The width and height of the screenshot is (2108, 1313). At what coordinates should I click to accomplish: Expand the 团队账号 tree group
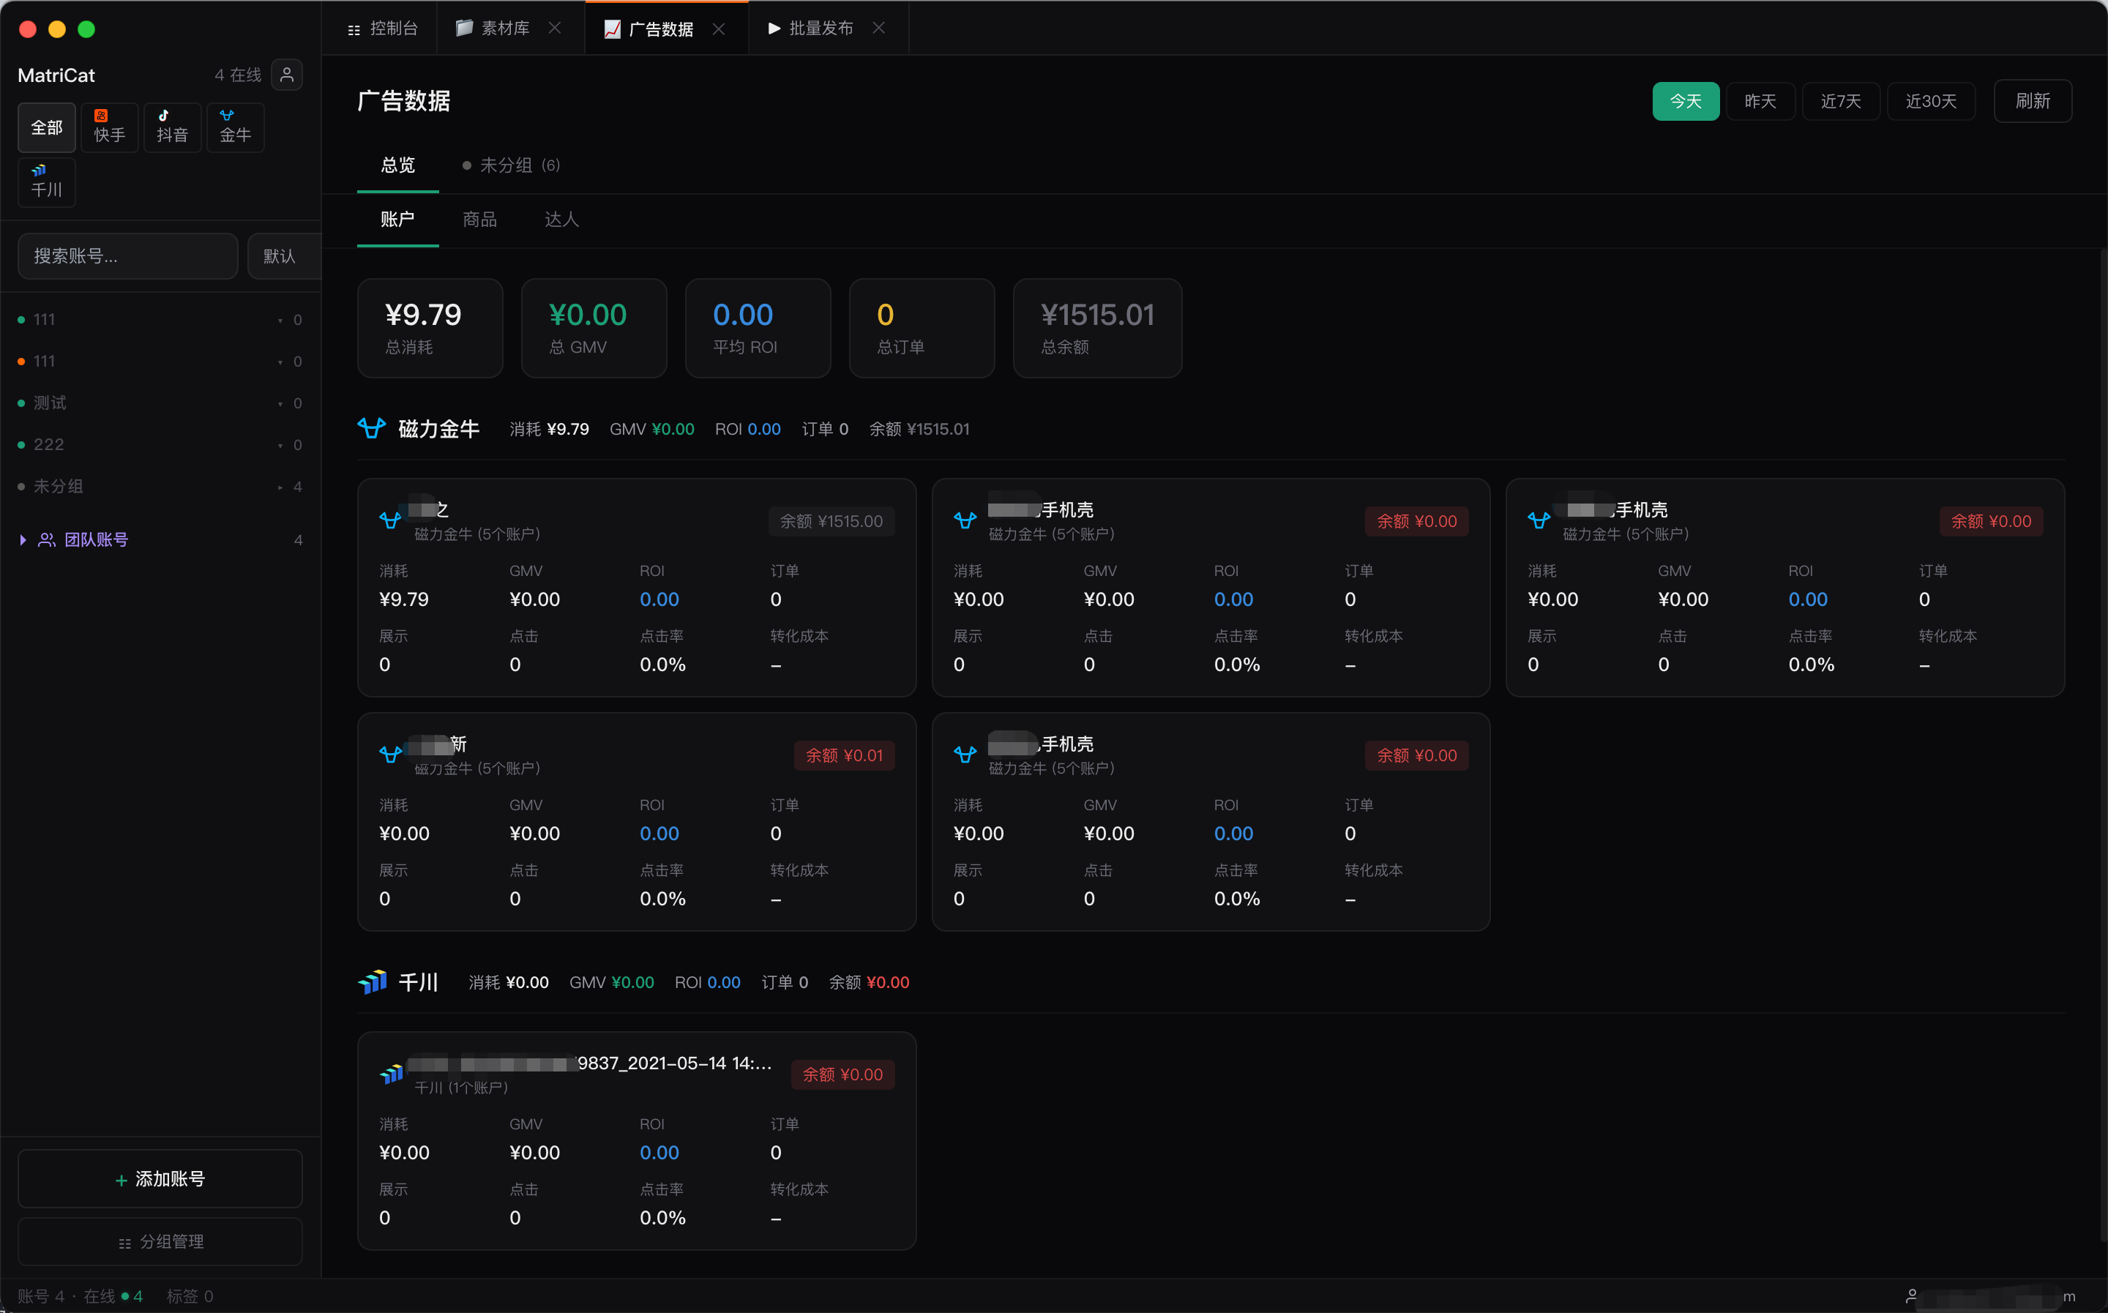click(x=23, y=539)
